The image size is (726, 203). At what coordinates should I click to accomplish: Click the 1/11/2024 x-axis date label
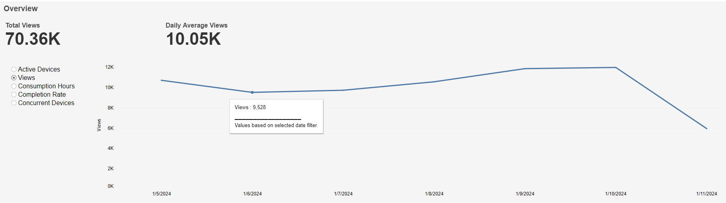[x=706, y=194]
